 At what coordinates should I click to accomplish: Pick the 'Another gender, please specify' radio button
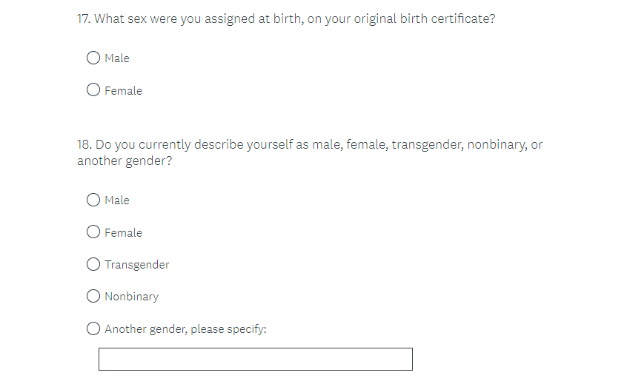tap(93, 328)
